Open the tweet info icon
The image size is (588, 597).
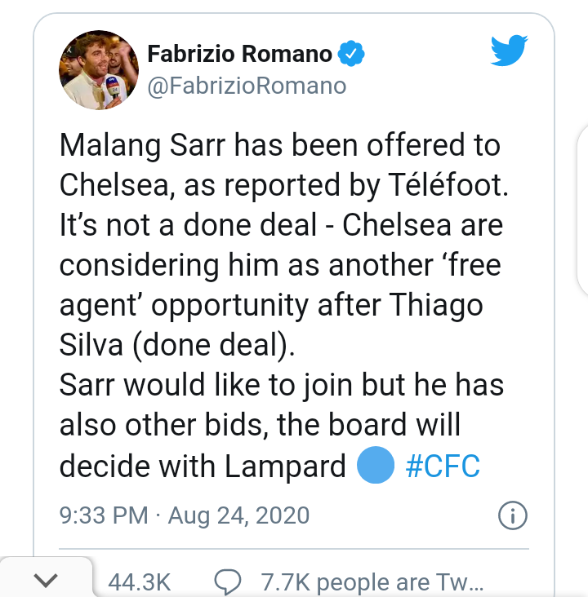[x=512, y=515]
